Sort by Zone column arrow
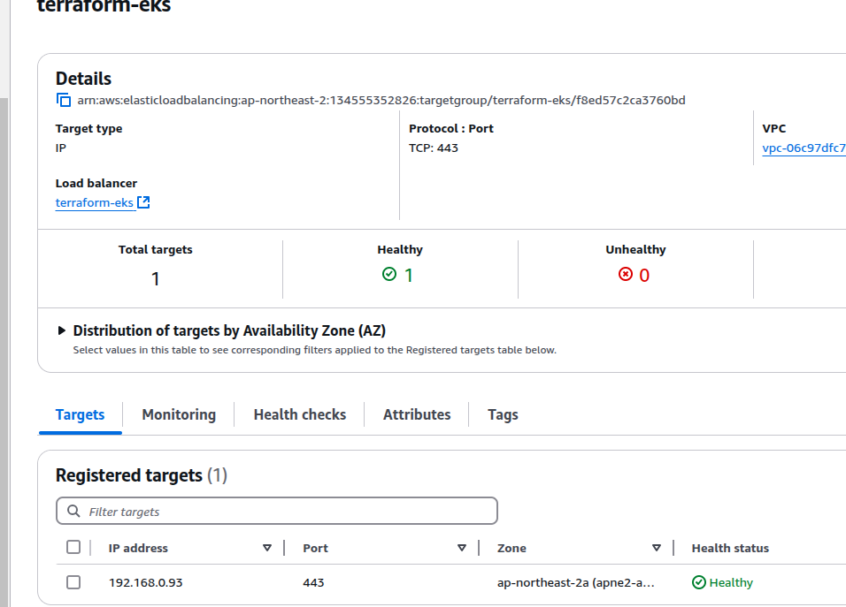This screenshot has width=846, height=607. (x=657, y=548)
